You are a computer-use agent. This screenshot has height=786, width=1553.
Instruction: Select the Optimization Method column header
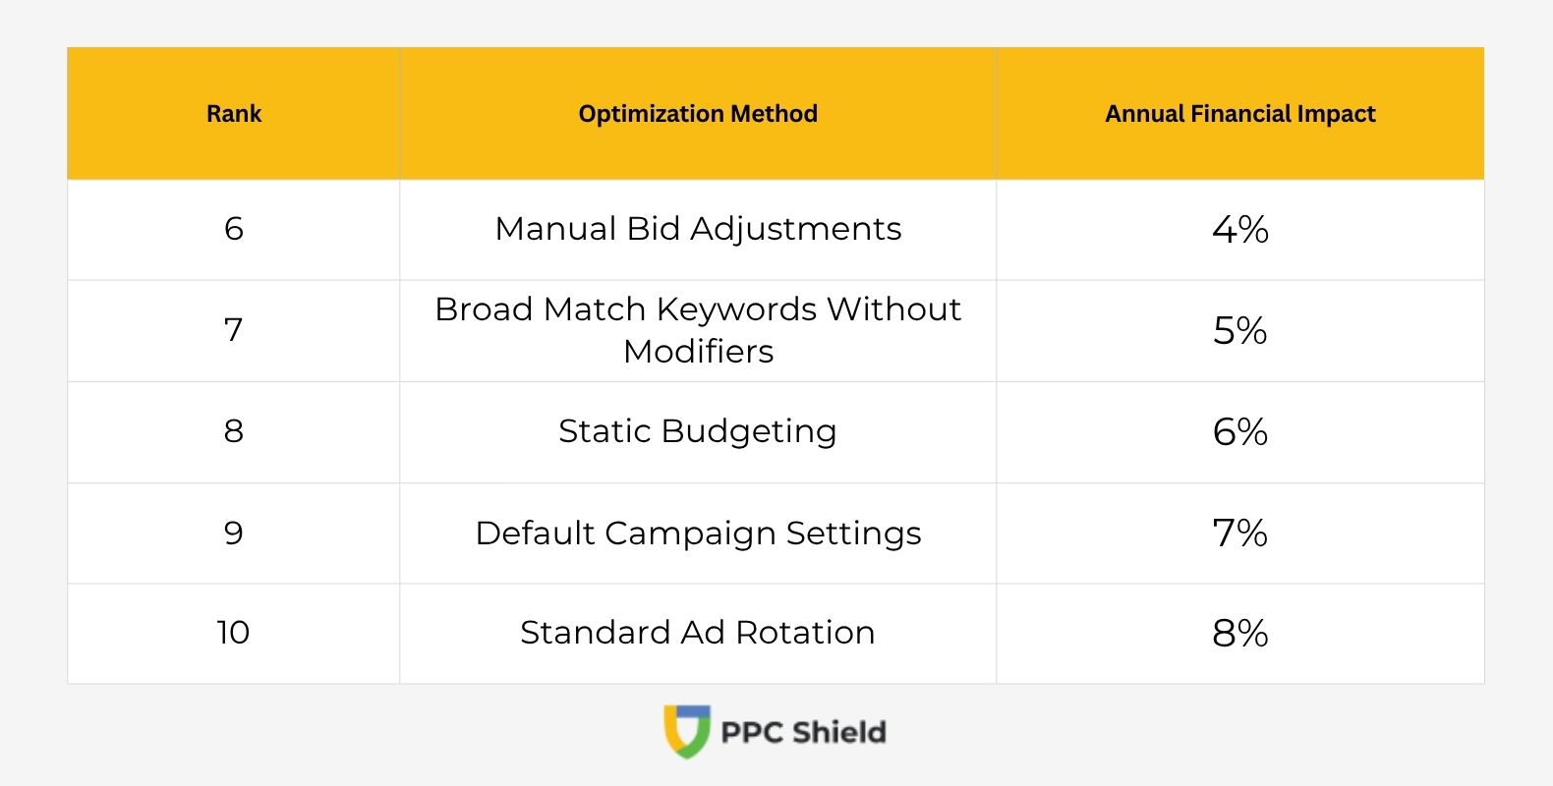click(698, 114)
